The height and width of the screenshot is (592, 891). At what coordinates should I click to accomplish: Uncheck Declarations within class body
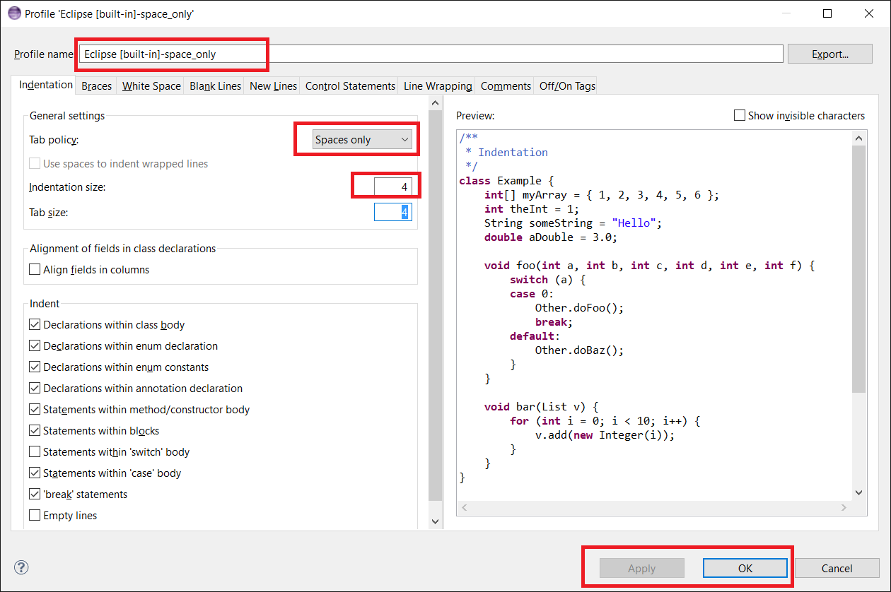point(34,324)
